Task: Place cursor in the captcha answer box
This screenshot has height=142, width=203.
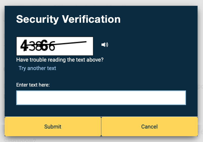Action: pyautogui.click(x=101, y=98)
